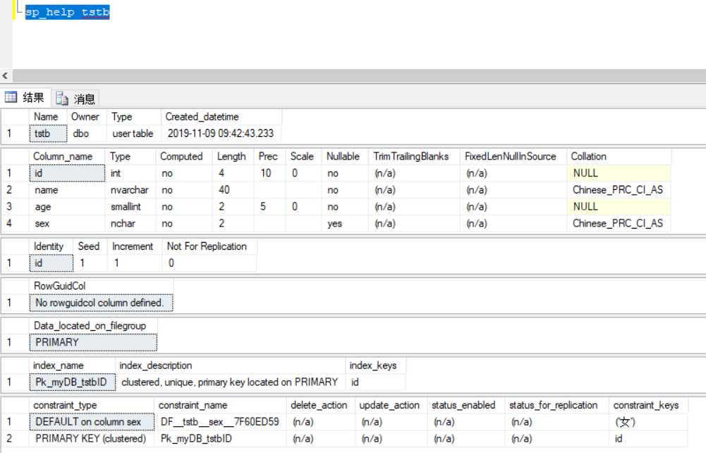Click the Column_name column header
706x453 pixels.
click(x=67, y=157)
